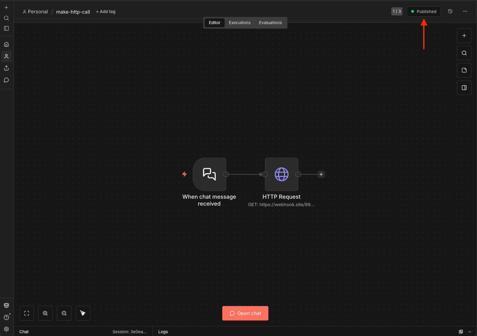Click the Open chat button

click(x=245, y=313)
